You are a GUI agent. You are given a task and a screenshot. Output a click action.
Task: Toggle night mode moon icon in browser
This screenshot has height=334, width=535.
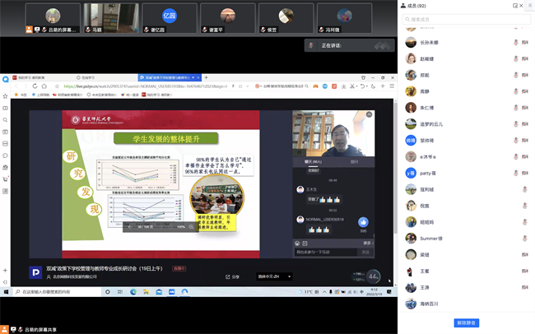click(x=374, y=86)
